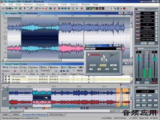Collapse the Effects panel with corner button
The image size is (160, 120).
click(157, 9)
